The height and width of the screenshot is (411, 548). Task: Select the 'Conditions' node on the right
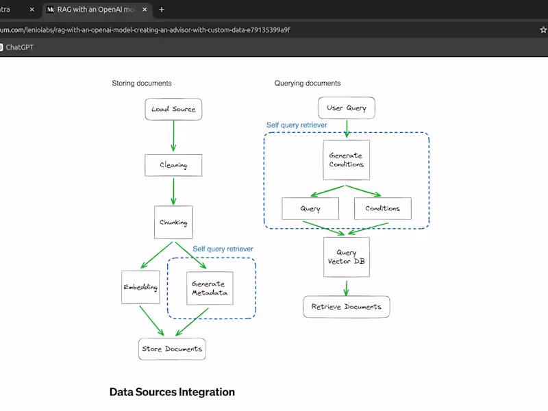tap(382, 208)
